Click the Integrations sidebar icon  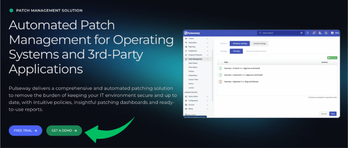(x=186, y=51)
